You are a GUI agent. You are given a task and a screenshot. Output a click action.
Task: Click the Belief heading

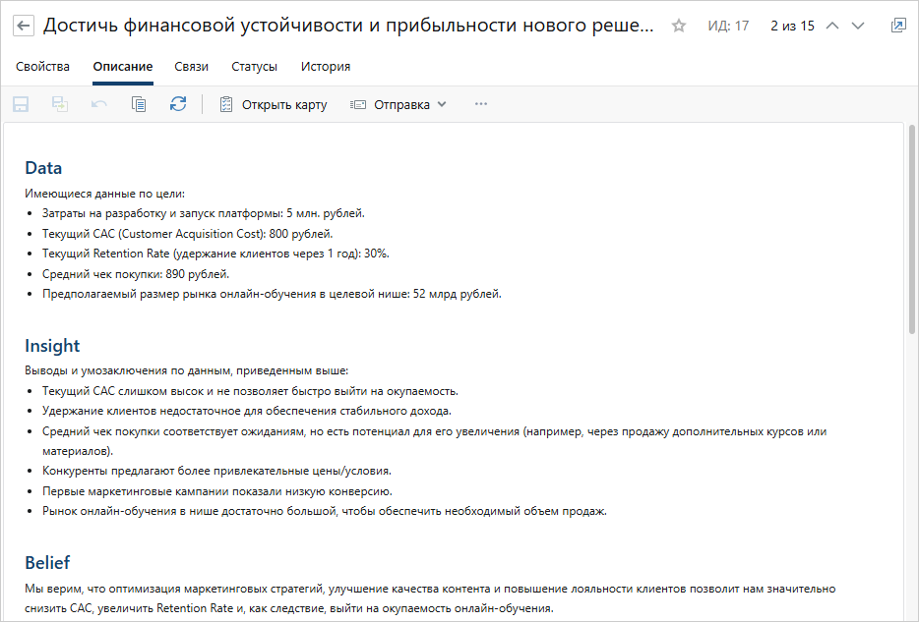(47, 562)
